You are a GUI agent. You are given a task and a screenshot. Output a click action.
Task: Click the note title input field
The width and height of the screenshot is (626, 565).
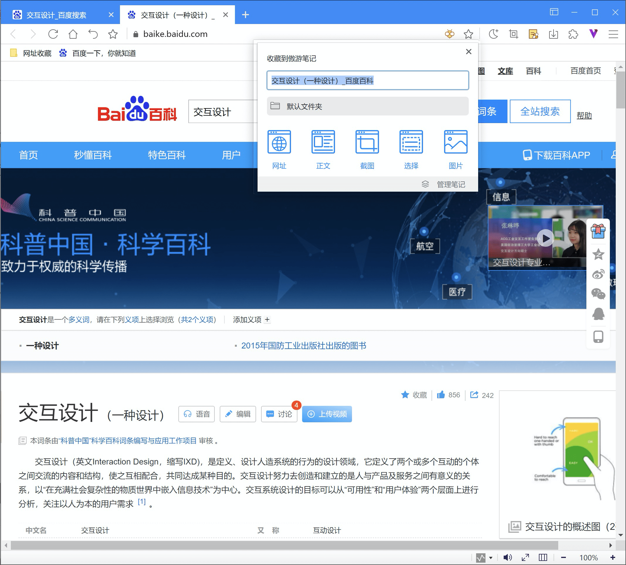368,81
